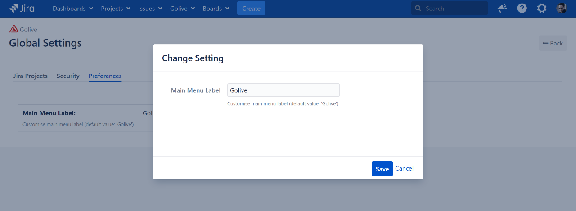
Task: Open the Help question mark menu
Action: point(522,8)
